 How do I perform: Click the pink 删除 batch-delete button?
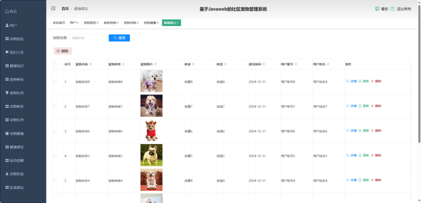pos(62,51)
